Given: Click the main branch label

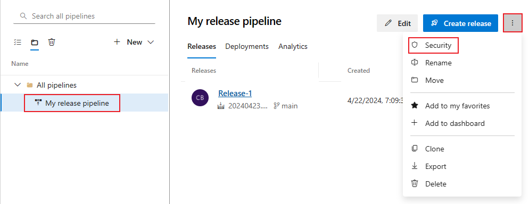Looking at the screenshot, I should pyautogui.click(x=290, y=106).
